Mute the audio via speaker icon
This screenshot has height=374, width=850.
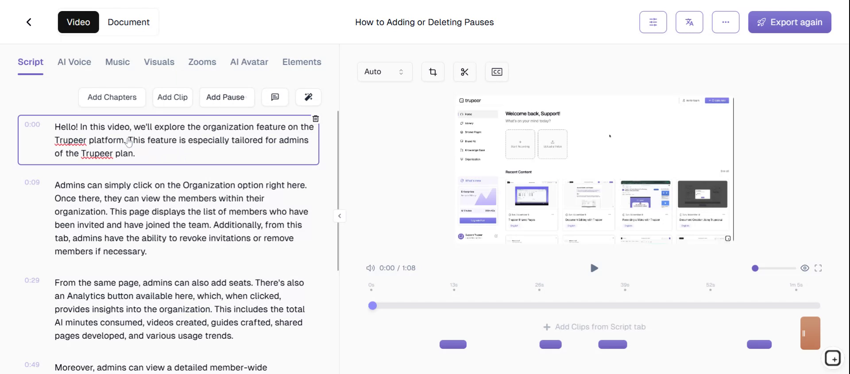pos(370,268)
